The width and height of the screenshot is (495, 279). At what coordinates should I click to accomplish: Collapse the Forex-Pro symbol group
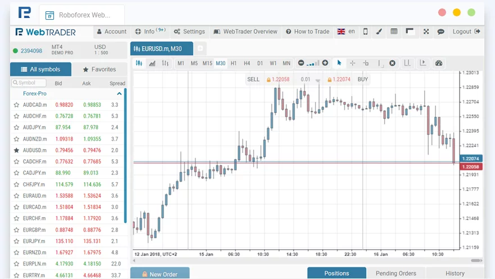[x=119, y=93]
